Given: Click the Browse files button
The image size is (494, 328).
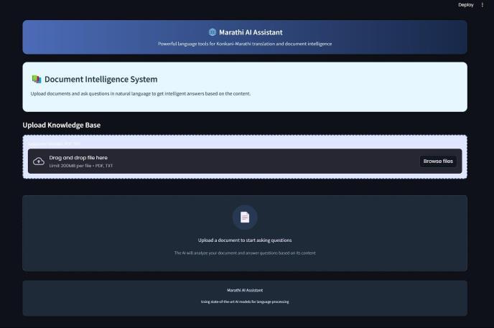Looking at the screenshot, I should pyautogui.click(x=438, y=161).
